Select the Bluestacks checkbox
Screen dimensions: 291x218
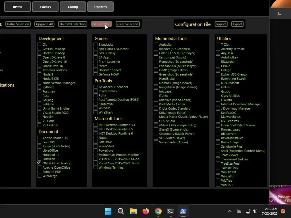coord(95,45)
